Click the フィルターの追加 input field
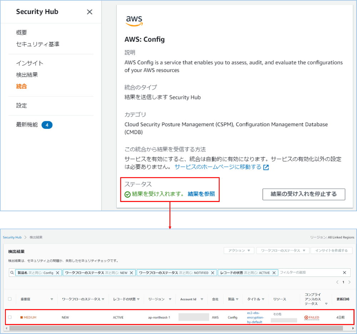The height and width of the screenshot is (334, 357). [x=310, y=273]
